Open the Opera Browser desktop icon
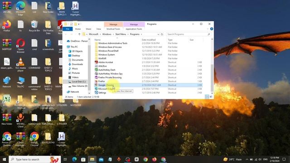 [20, 45]
